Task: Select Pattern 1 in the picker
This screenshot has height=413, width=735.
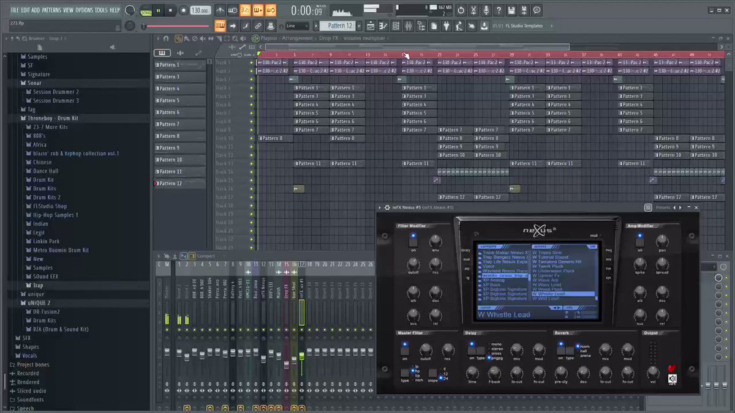Action: 179,65
